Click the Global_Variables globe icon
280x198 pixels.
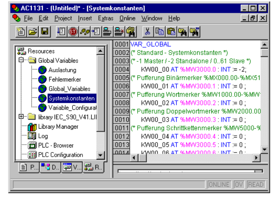coord(42,89)
